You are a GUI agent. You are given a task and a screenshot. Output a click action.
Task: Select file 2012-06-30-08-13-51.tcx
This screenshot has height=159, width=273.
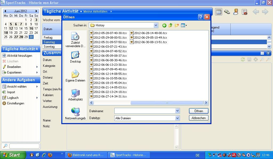(148, 42)
